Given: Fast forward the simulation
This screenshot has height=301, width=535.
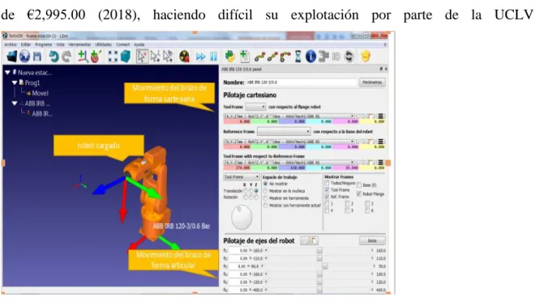Looking at the screenshot, I should [x=201, y=56].
